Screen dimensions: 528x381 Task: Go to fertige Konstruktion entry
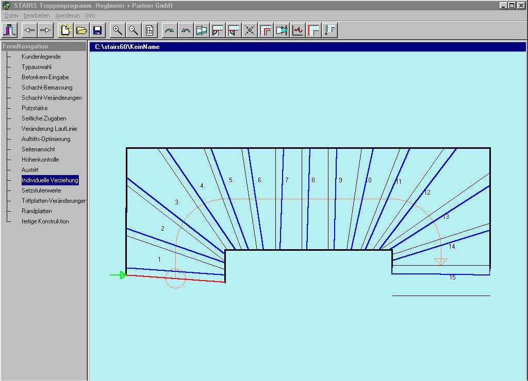(x=45, y=221)
